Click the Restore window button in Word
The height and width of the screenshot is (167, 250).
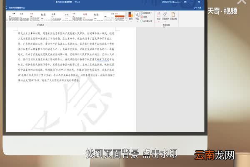click(x=199, y=2)
